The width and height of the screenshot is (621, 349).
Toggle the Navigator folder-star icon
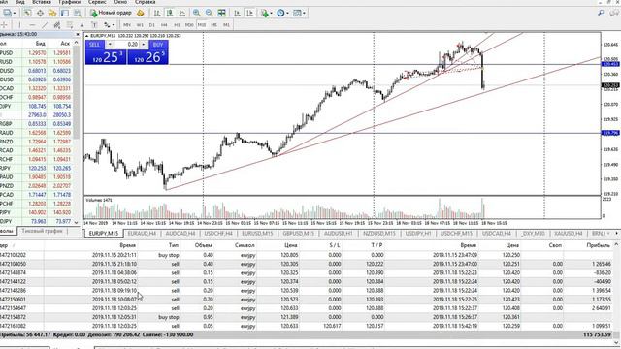52,13
